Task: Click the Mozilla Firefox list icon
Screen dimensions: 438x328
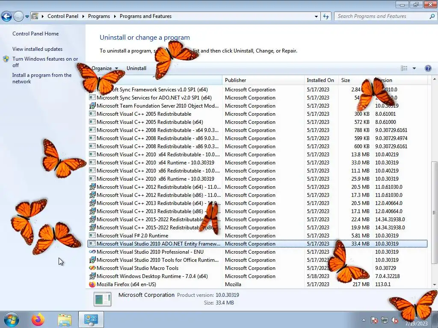Action: [x=92, y=284]
